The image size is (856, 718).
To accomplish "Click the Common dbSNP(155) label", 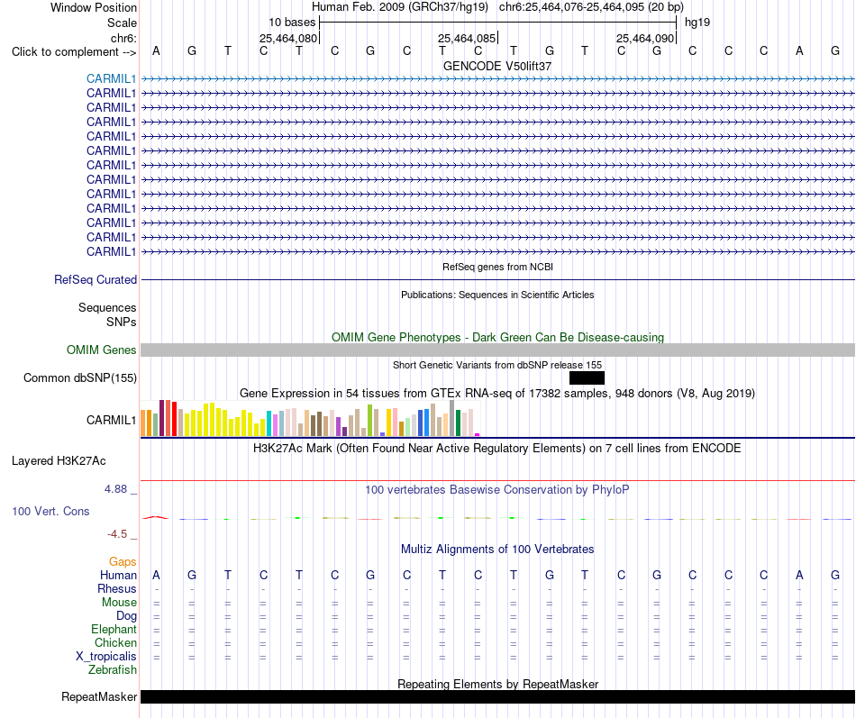I will pos(79,377).
